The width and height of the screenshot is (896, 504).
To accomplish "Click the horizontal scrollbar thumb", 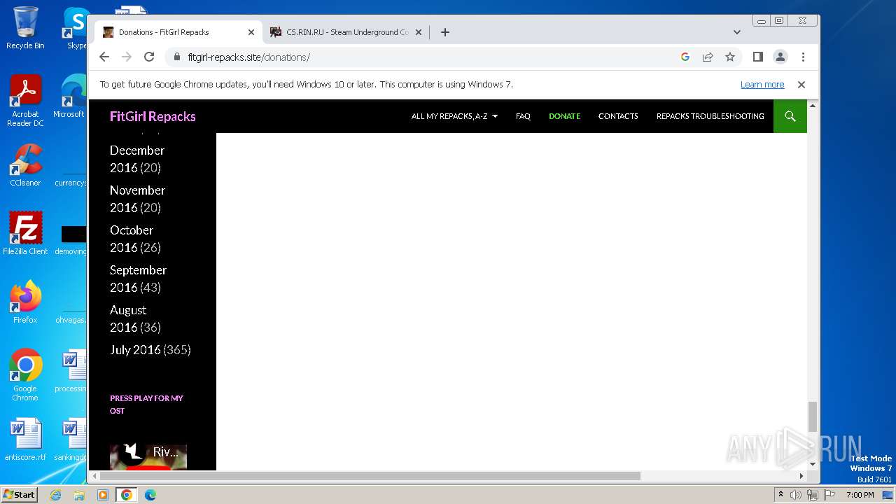I will pyautogui.click(x=370, y=476).
